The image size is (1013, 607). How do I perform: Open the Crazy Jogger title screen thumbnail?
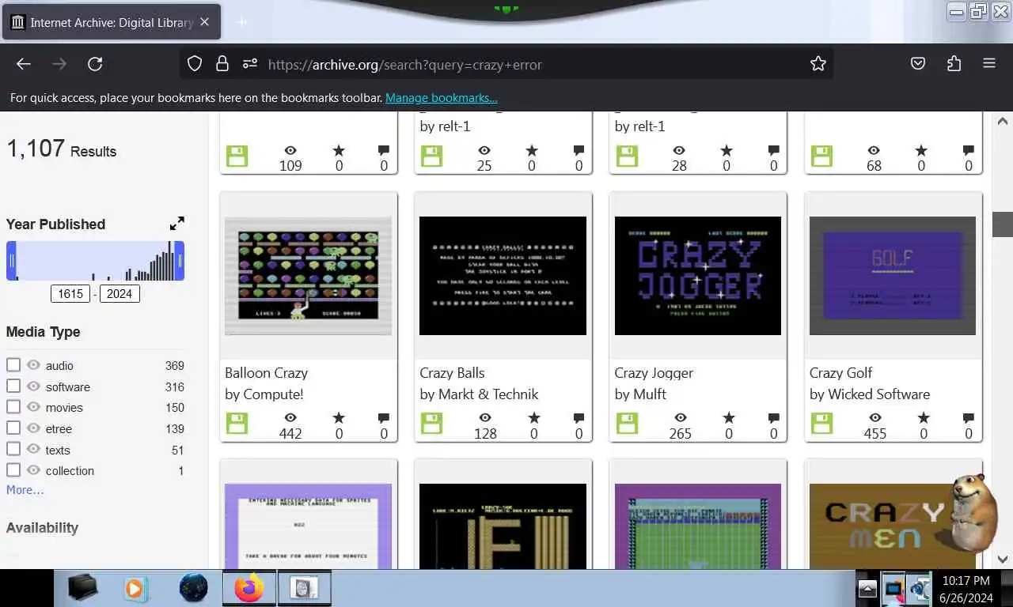(x=698, y=276)
